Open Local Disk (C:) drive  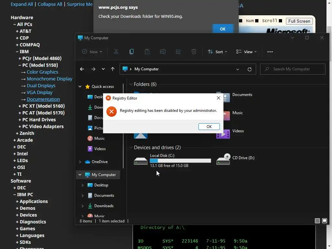(172, 160)
